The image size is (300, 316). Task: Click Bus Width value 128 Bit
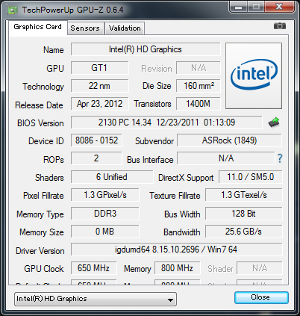point(244,214)
